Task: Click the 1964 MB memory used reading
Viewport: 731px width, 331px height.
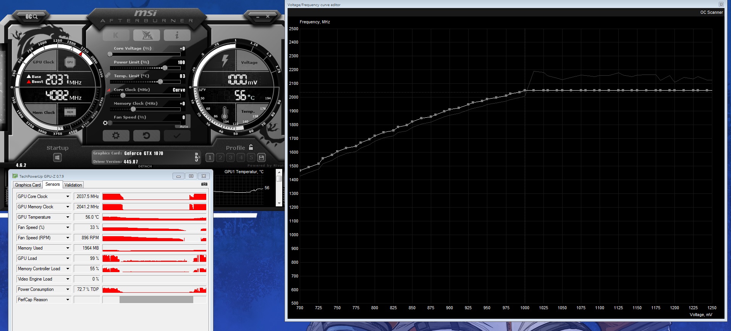Action: 87,248
